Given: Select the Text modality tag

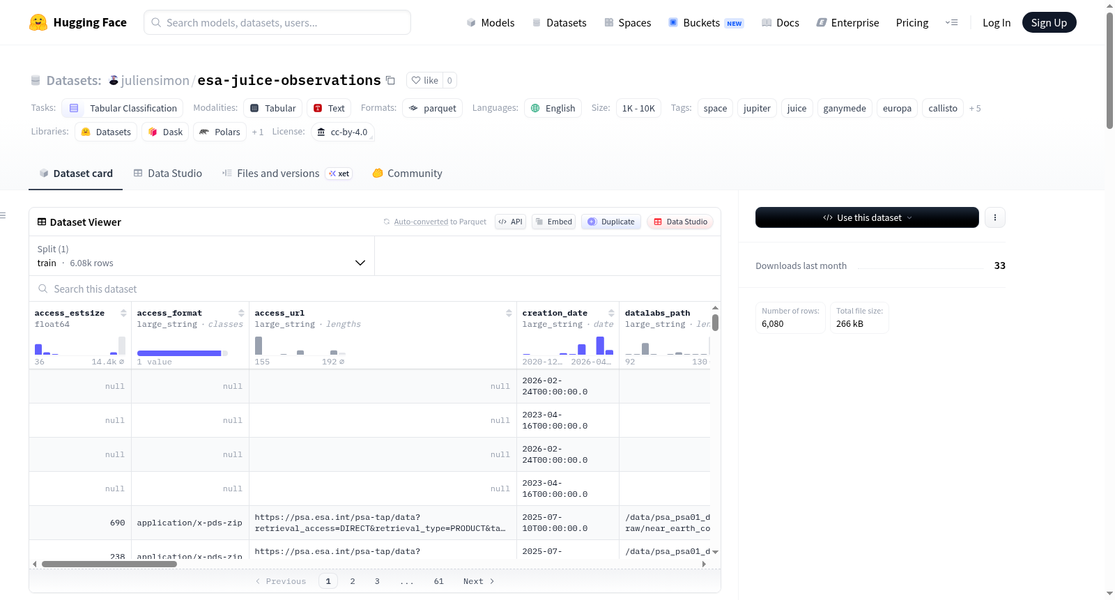Looking at the screenshot, I should tap(329, 108).
